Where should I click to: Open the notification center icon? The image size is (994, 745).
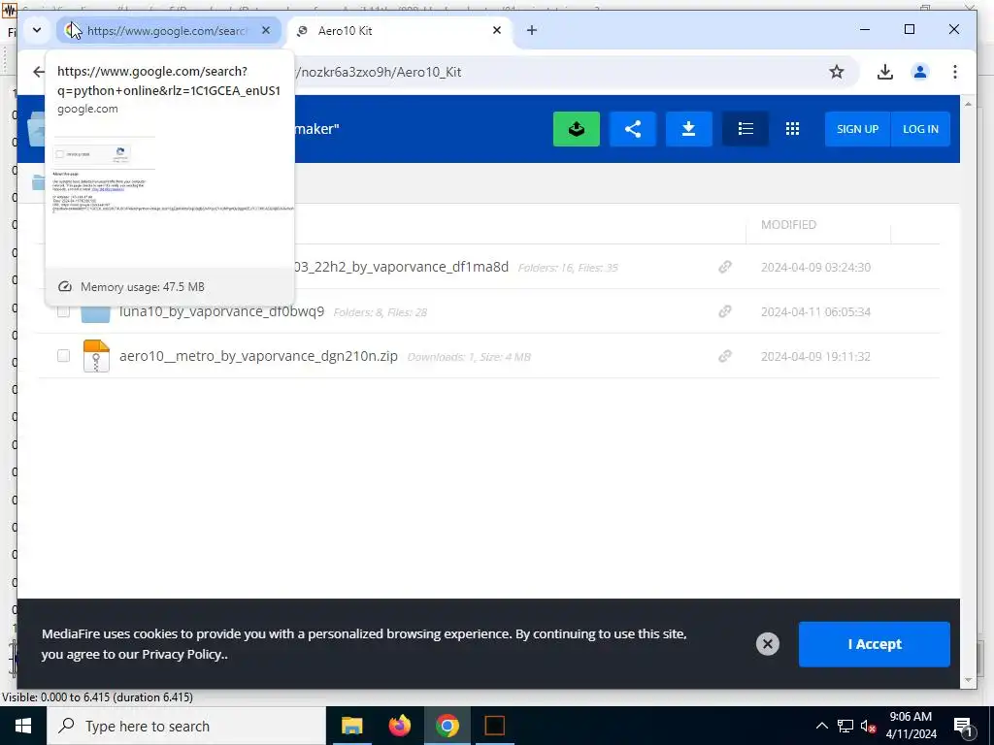963,726
